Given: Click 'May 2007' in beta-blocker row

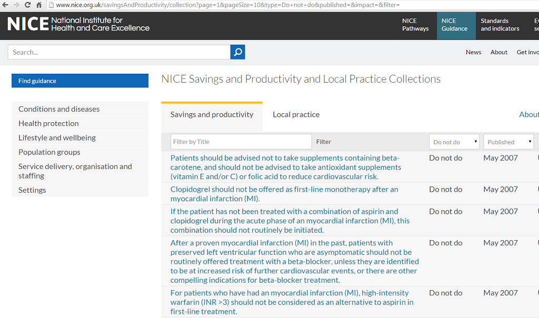Looking at the screenshot, I should tap(501, 243).
